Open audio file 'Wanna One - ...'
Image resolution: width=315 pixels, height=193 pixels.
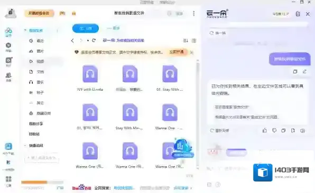point(169,117)
